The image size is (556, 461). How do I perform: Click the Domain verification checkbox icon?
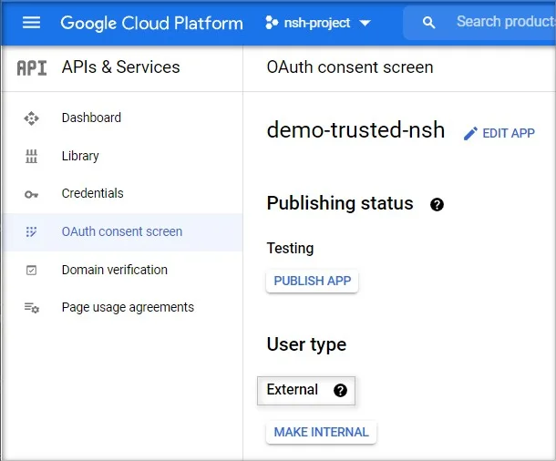pos(32,271)
